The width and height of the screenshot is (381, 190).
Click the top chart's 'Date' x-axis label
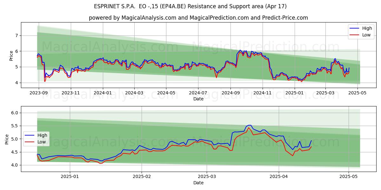tap(198, 99)
